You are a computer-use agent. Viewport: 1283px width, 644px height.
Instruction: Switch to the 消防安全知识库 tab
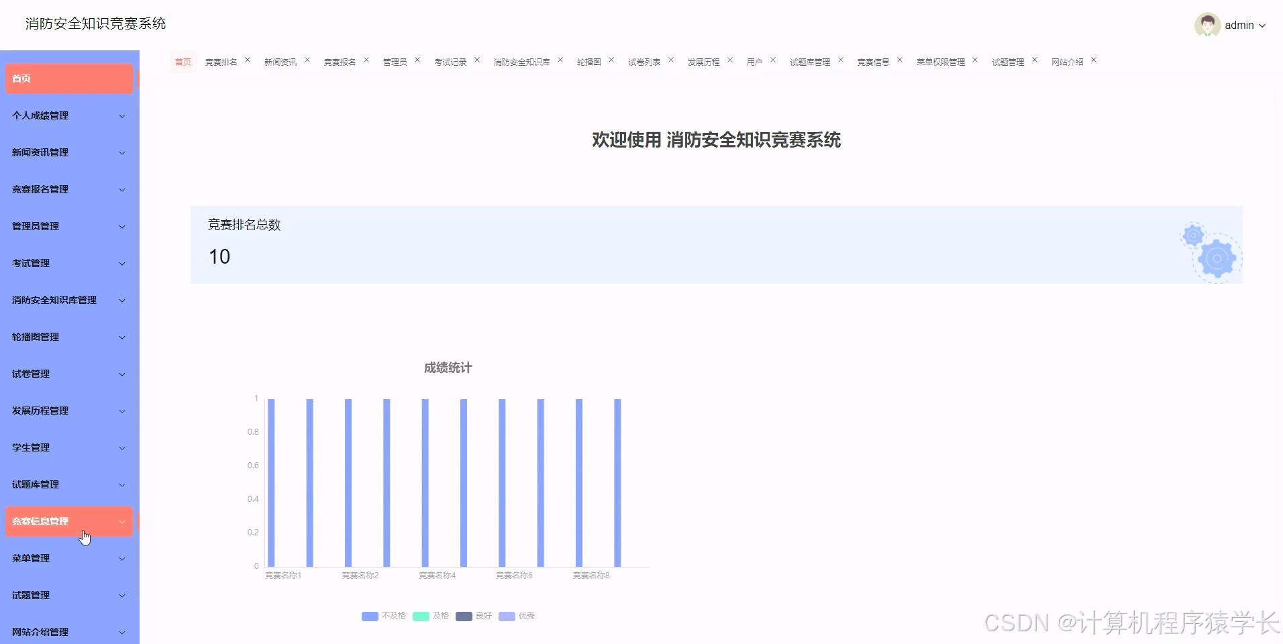[x=521, y=62]
